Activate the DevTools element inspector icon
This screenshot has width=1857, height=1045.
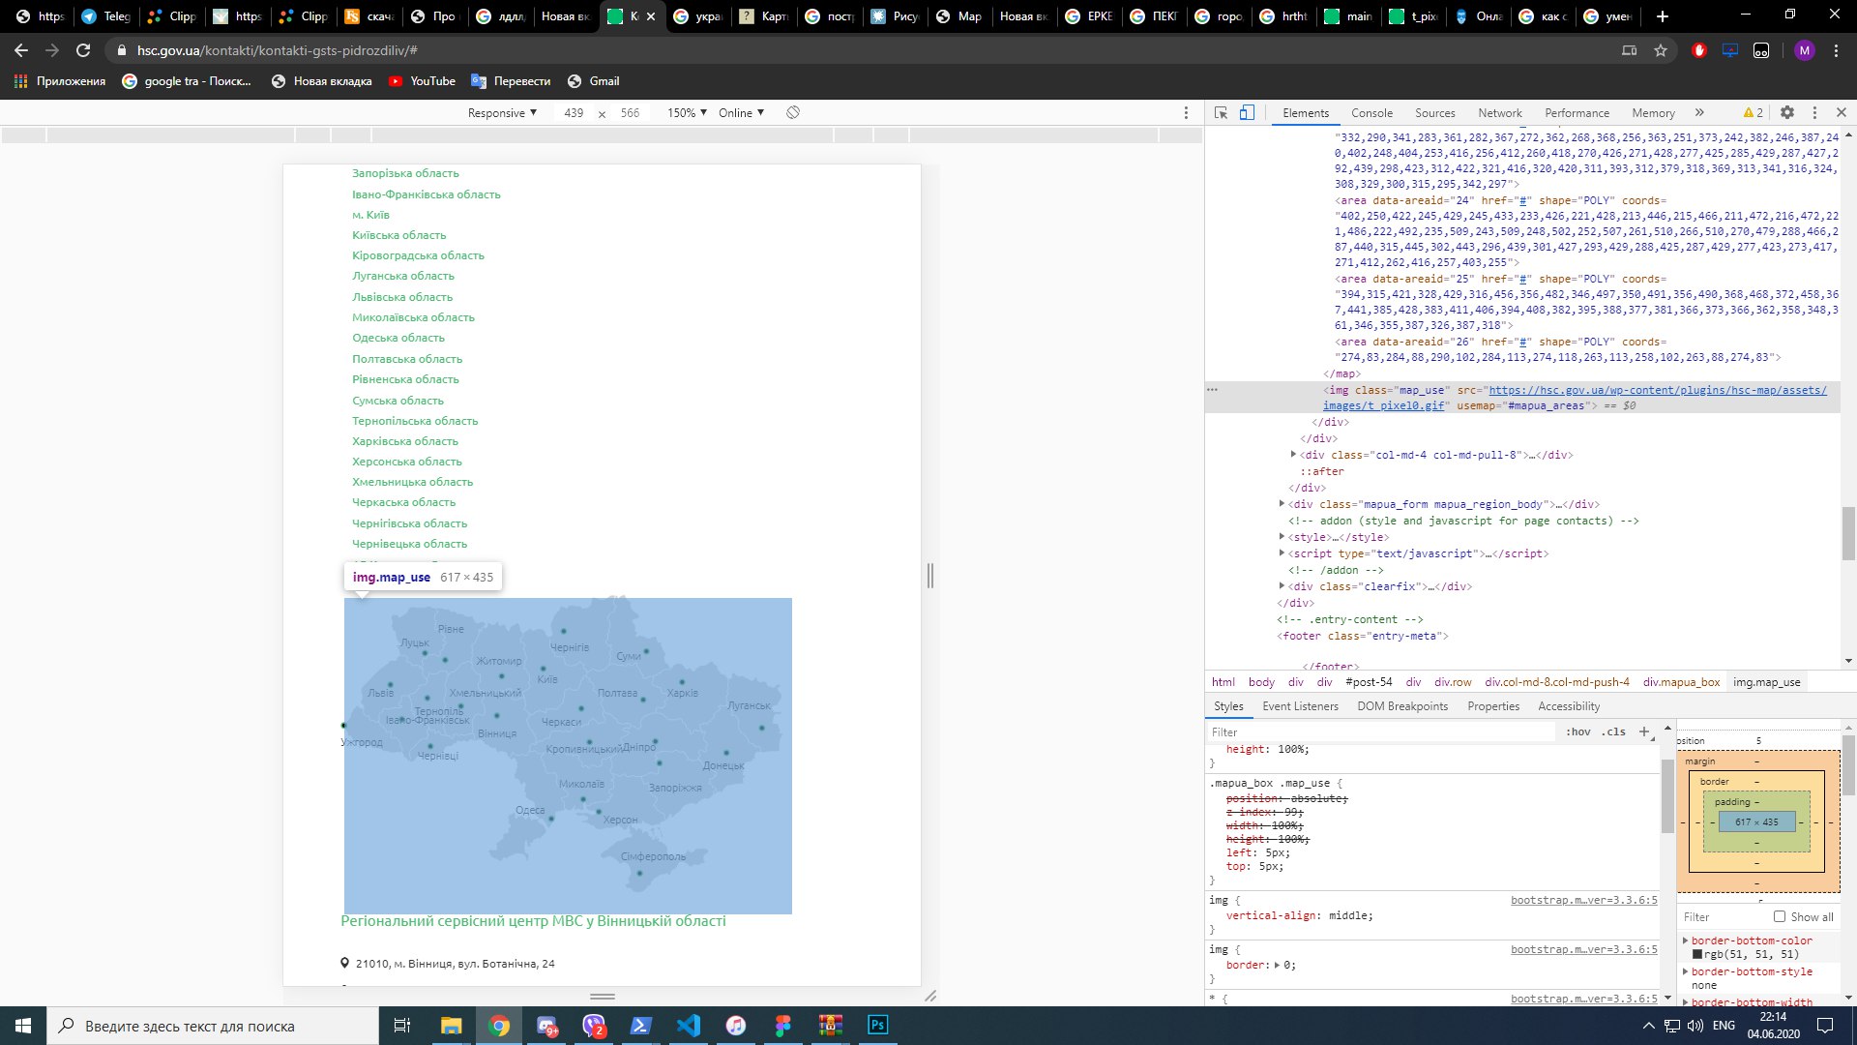point(1221,113)
